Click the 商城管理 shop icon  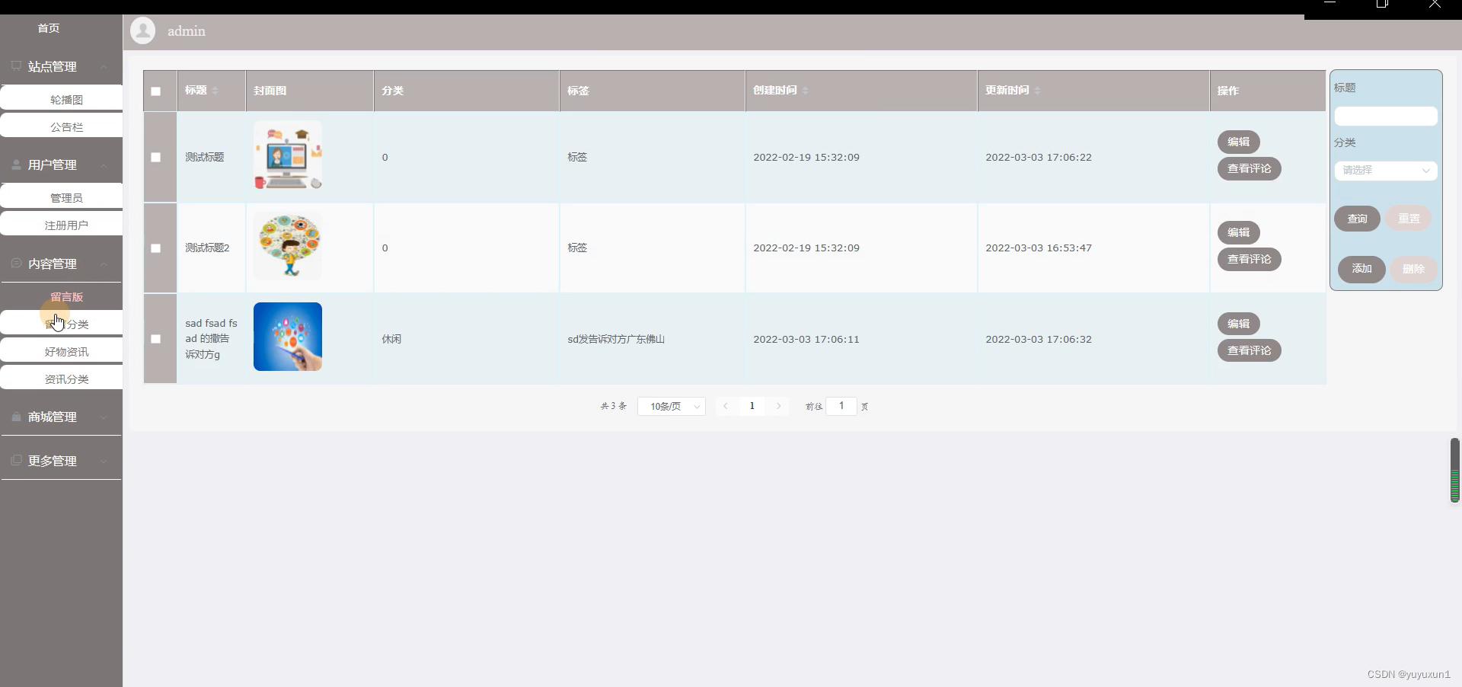pyautogui.click(x=16, y=417)
